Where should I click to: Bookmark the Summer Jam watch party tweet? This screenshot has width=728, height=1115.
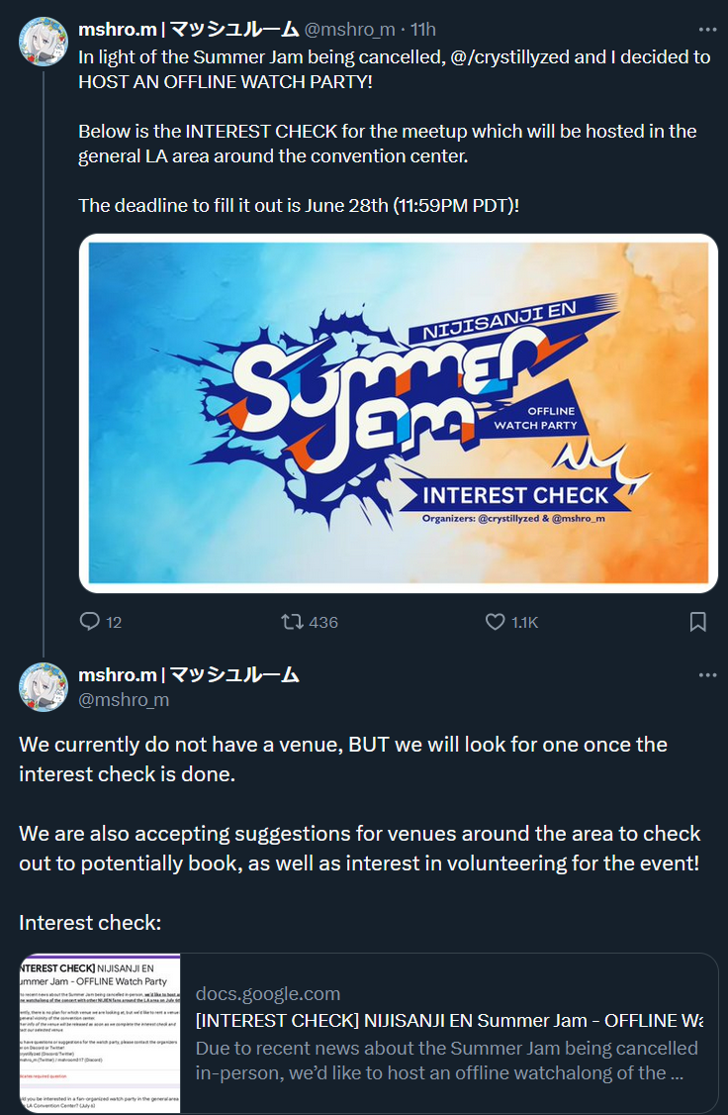pos(698,622)
